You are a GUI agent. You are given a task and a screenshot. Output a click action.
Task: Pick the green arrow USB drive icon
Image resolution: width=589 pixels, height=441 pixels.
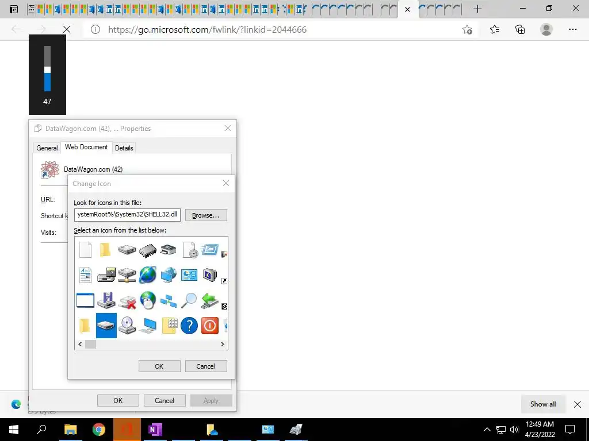[x=209, y=301]
